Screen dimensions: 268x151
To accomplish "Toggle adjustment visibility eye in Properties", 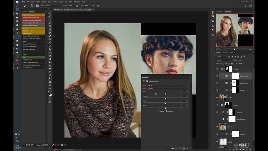I will pyautogui.click(x=184, y=148).
